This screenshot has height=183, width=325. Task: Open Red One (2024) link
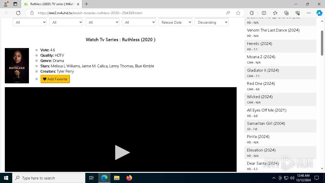(261, 83)
